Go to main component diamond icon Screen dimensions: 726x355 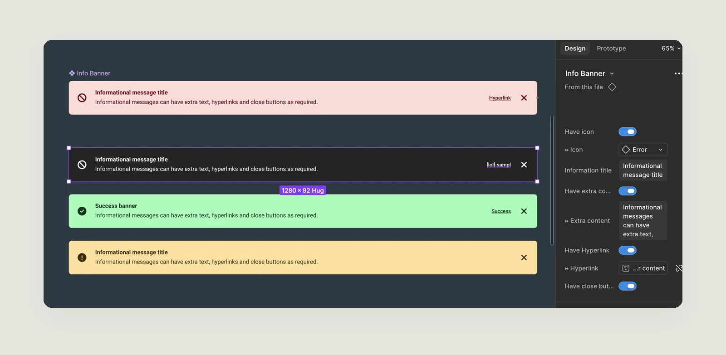point(612,87)
